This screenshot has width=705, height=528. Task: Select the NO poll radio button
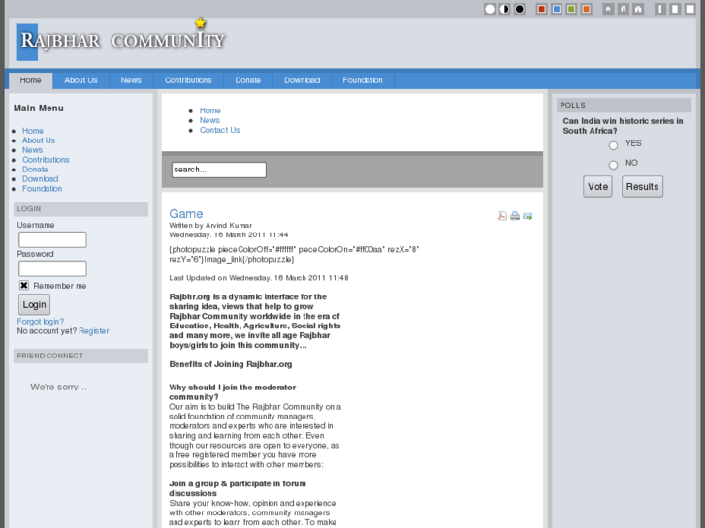613,165
